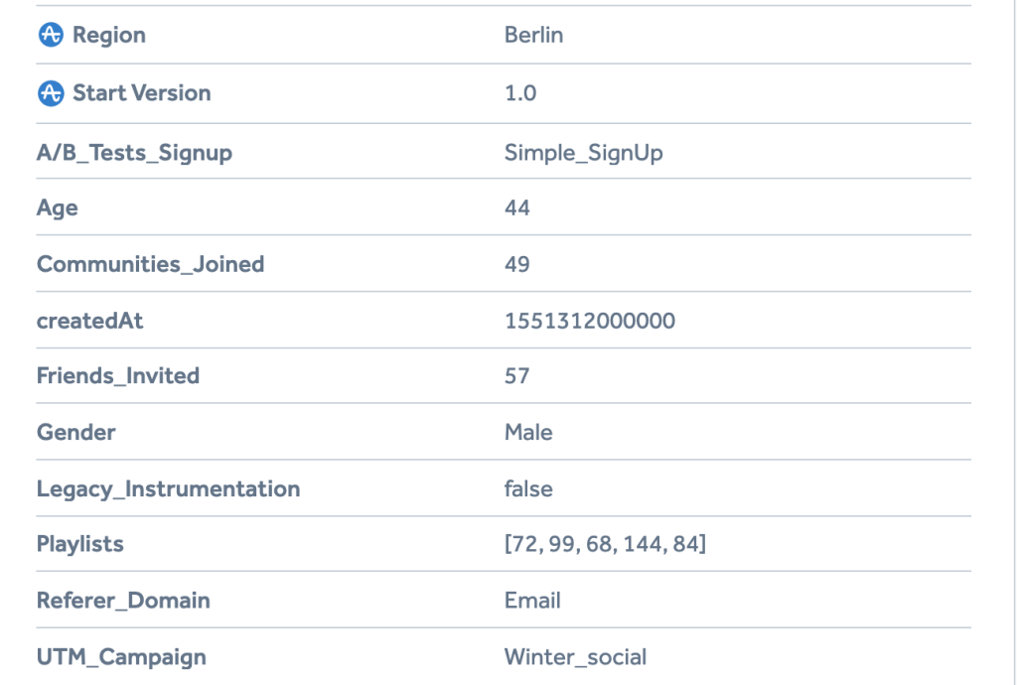Click the Winter_social campaign value

pos(575,657)
